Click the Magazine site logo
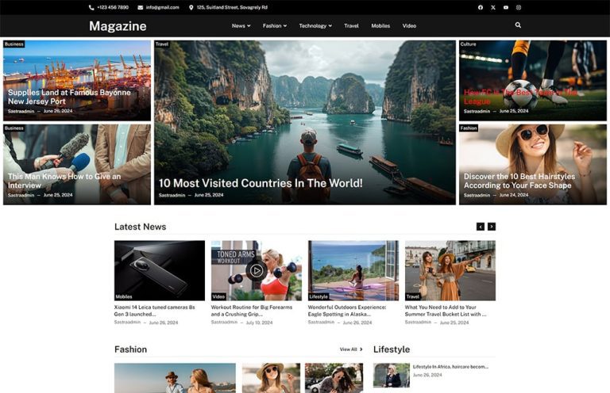This screenshot has height=393, width=610. [x=118, y=26]
